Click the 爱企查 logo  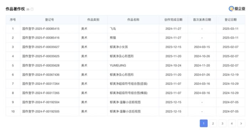point(237,9)
